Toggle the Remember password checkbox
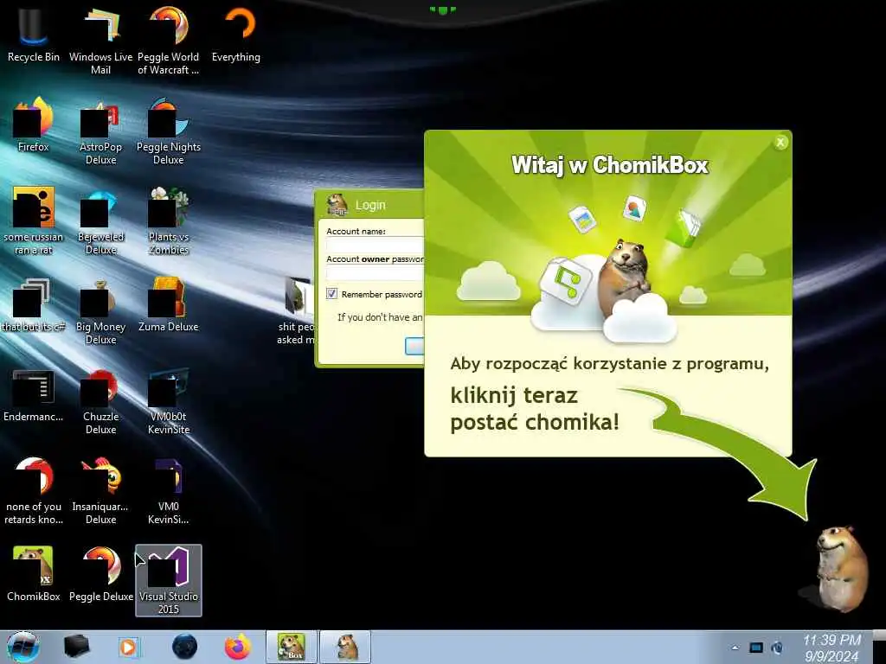Screen dimensions: 886x664 (331, 294)
